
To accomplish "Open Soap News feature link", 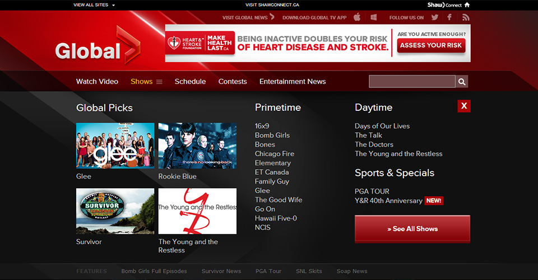I will (x=352, y=271).
